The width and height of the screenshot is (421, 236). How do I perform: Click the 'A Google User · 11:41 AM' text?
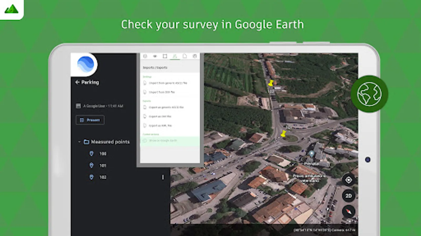click(103, 106)
